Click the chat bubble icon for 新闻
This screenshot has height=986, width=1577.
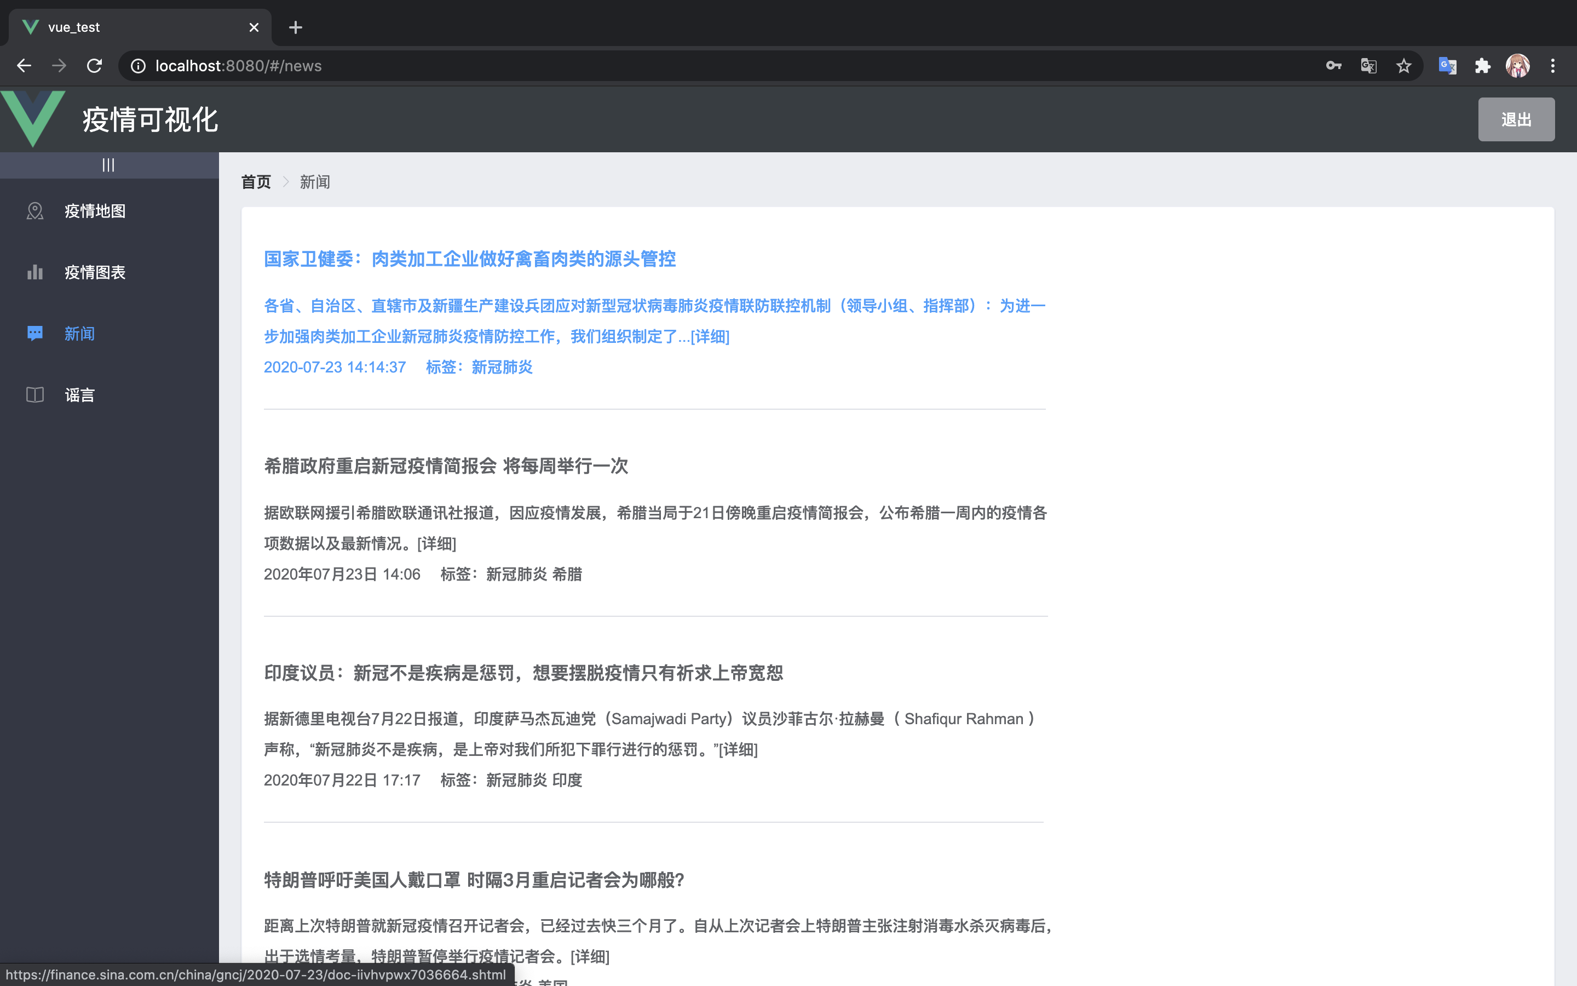[34, 333]
